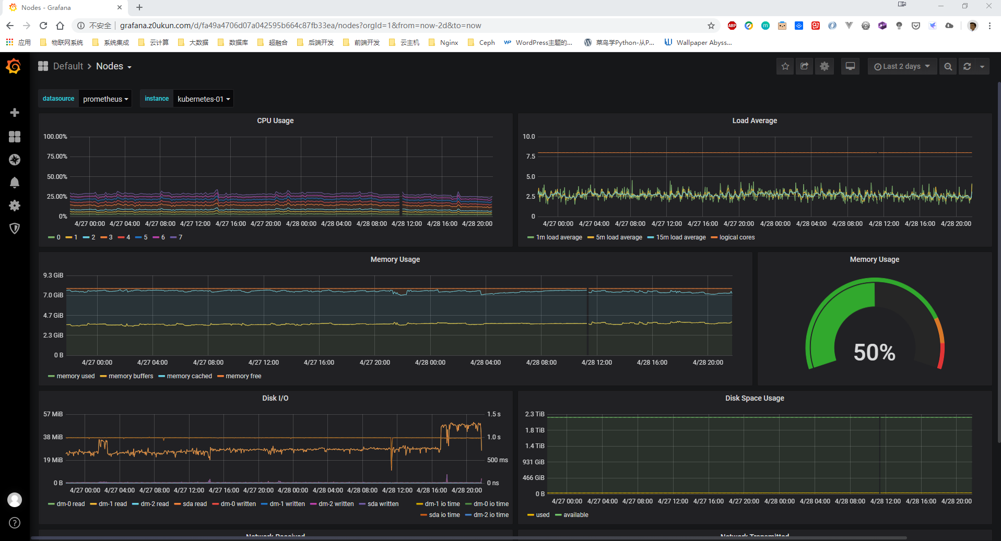
Task: Open the kubernetes-01 instance dropdown
Action: click(204, 99)
